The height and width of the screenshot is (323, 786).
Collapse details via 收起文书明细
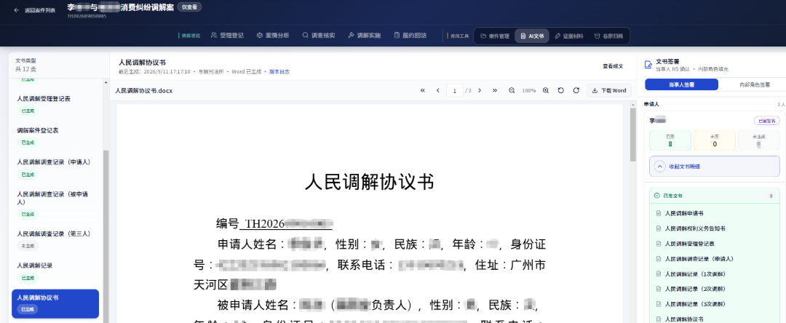715,167
